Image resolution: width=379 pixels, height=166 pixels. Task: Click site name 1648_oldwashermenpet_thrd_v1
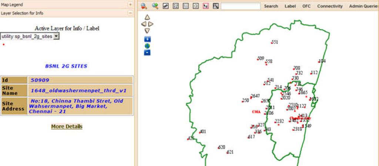[x=78, y=91]
